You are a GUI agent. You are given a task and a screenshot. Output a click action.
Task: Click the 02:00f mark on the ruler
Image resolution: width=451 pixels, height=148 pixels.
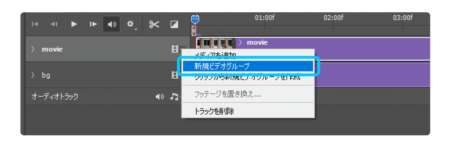coord(333,18)
